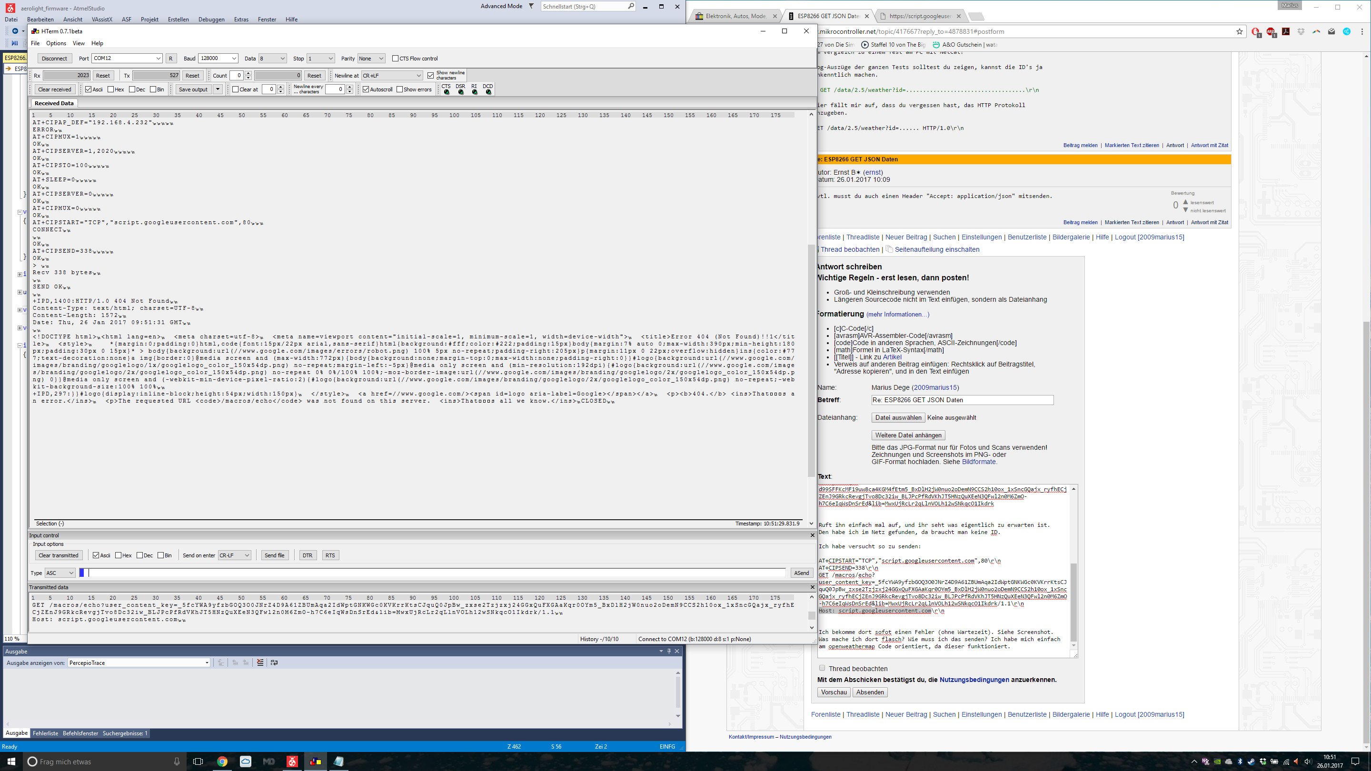The image size is (1371, 771).
Task: Switch to the Fehlerliste tab
Action: (45, 733)
